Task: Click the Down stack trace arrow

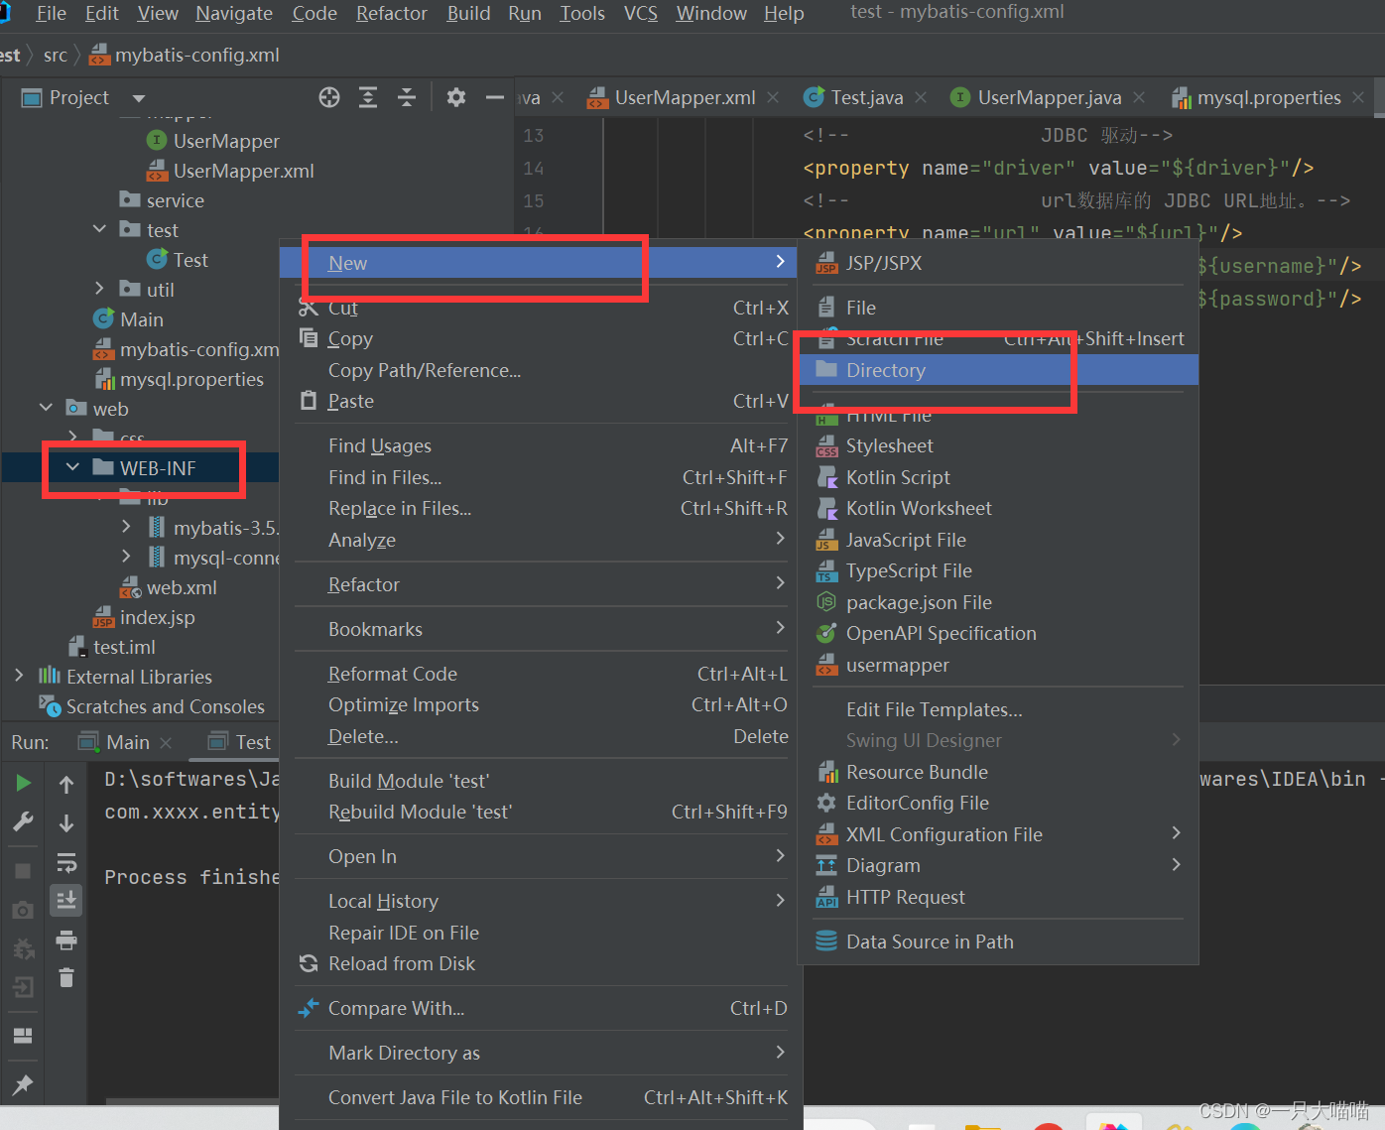Action: (x=66, y=822)
